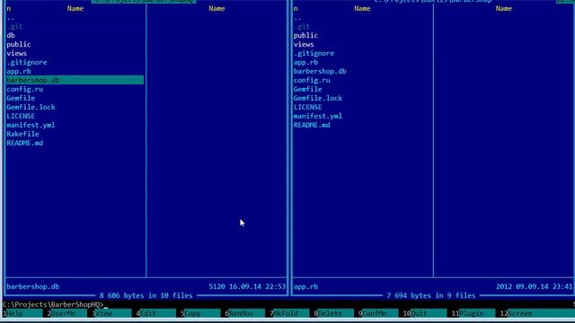Click the 8 Delete function key
The height and width of the screenshot is (323, 575).
coord(333,313)
